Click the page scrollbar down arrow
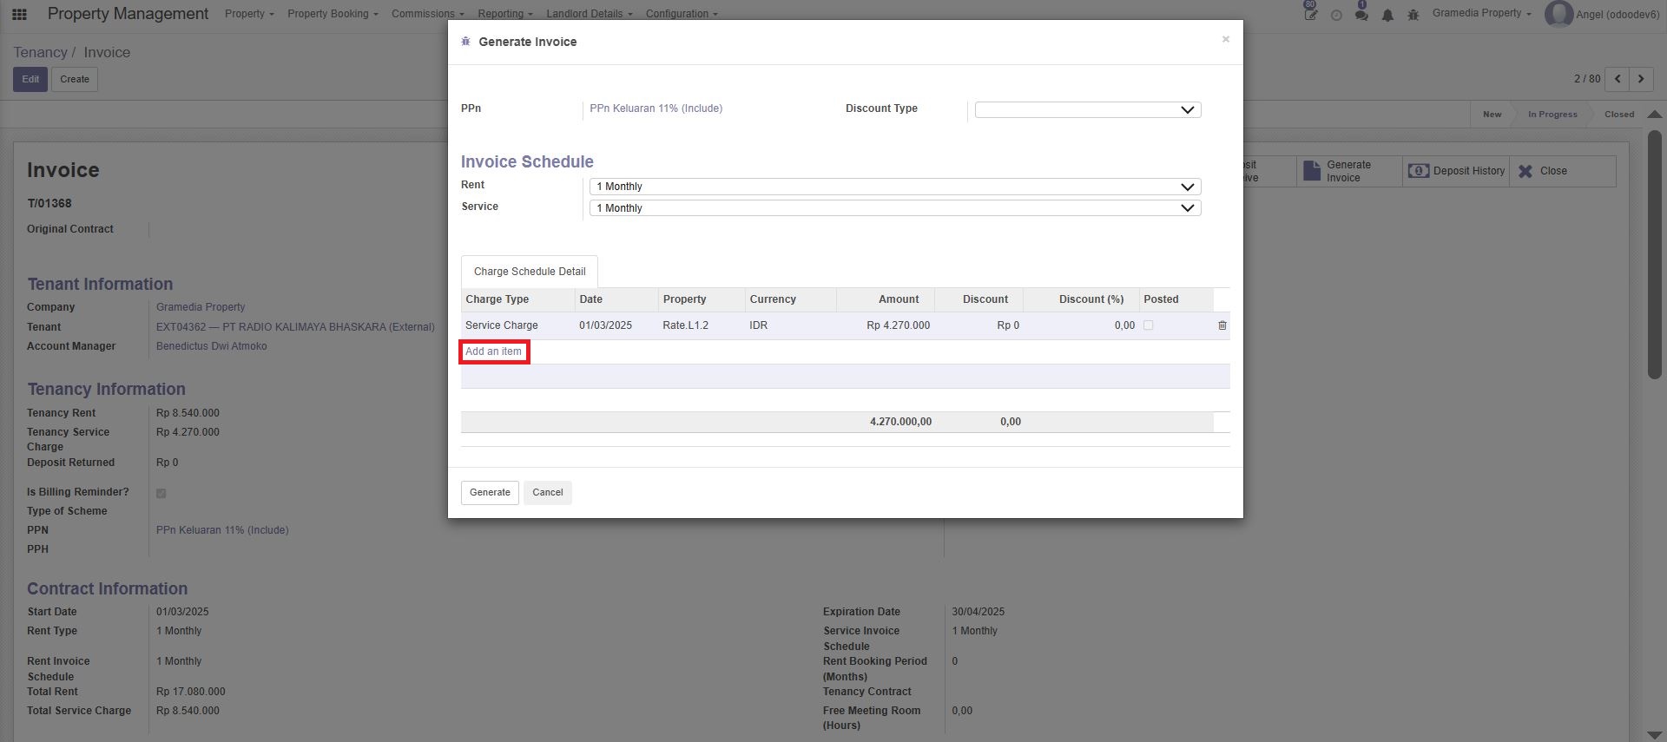The width and height of the screenshot is (1667, 742). click(1655, 735)
